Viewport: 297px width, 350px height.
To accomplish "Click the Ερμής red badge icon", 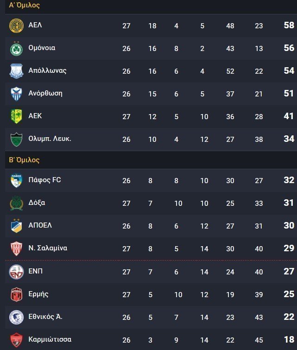I will pyautogui.click(x=16, y=294).
